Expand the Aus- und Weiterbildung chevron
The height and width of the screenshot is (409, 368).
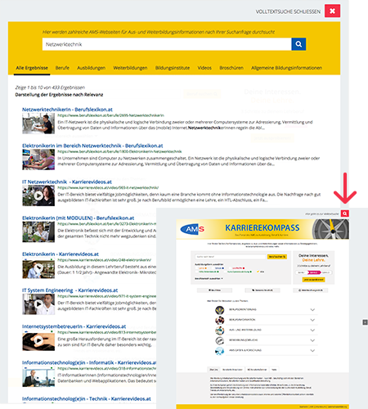[x=312, y=330]
